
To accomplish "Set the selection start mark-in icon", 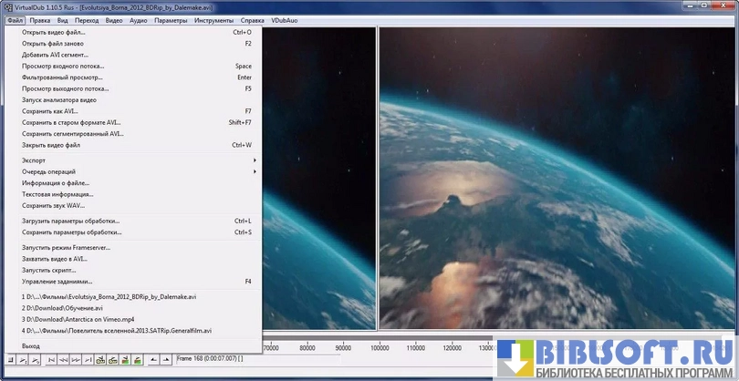I will [153, 360].
